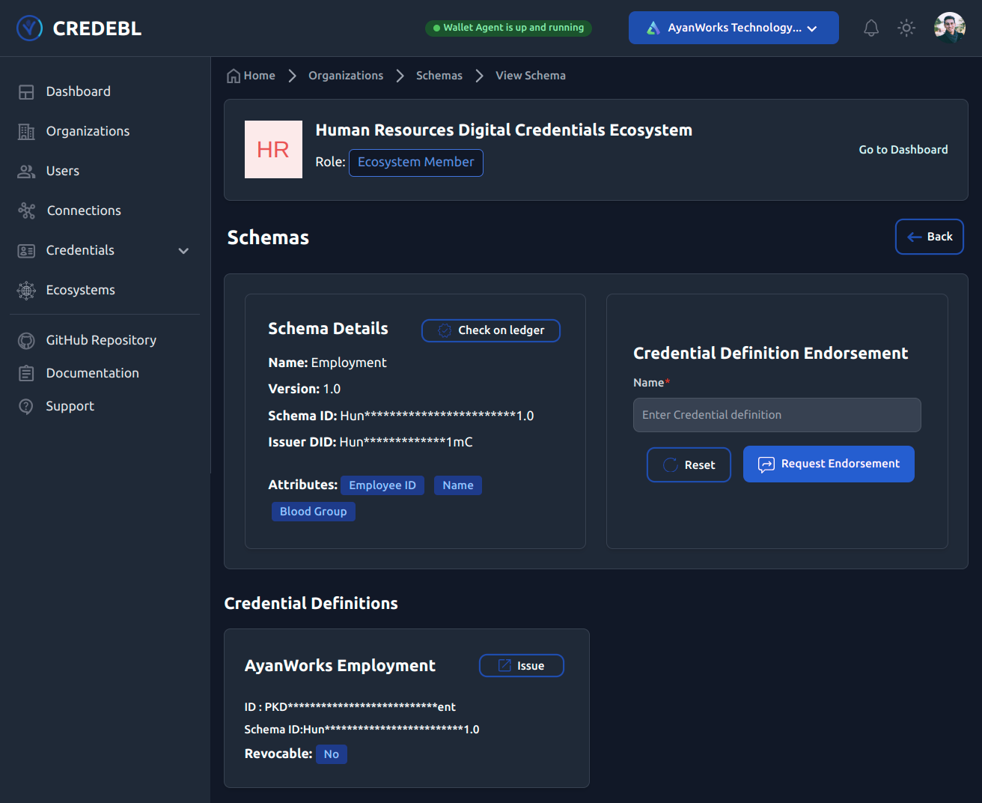Expand the Credentials submenu chevron
982x803 pixels.
click(183, 251)
